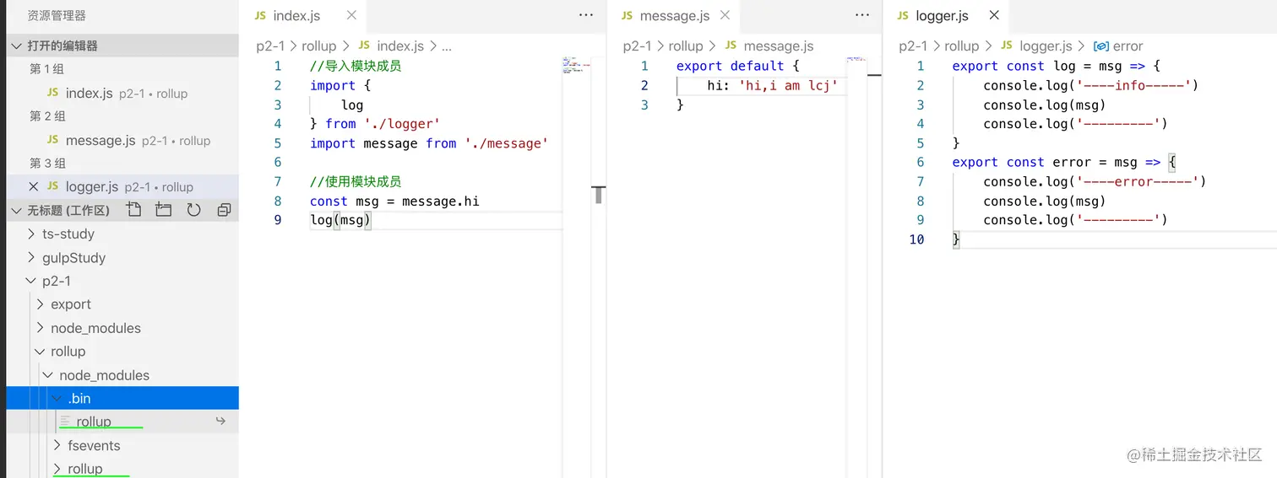The width and height of the screenshot is (1277, 478).
Task: Click the symlink arrow icon on rollup file row
Action: pos(220,421)
